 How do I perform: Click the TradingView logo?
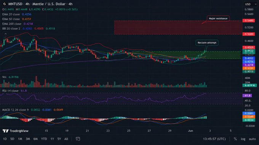(x=16, y=131)
